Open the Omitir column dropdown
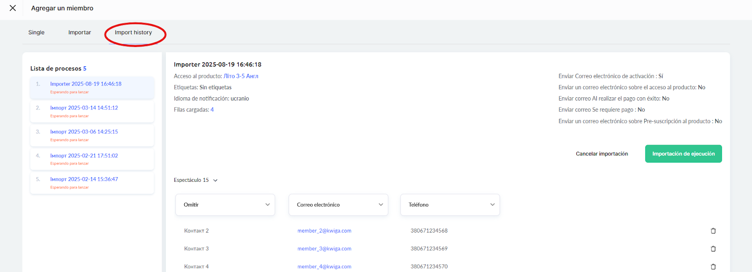This screenshot has height=272, width=752. click(225, 205)
